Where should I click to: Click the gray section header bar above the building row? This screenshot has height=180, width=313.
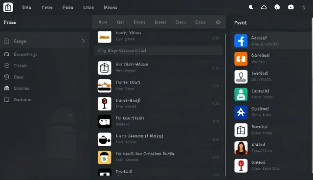click(158, 50)
